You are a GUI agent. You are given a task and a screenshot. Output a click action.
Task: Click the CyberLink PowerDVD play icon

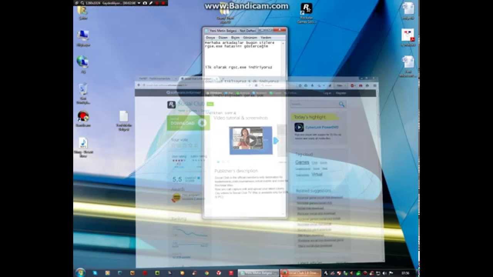[x=299, y=127]
